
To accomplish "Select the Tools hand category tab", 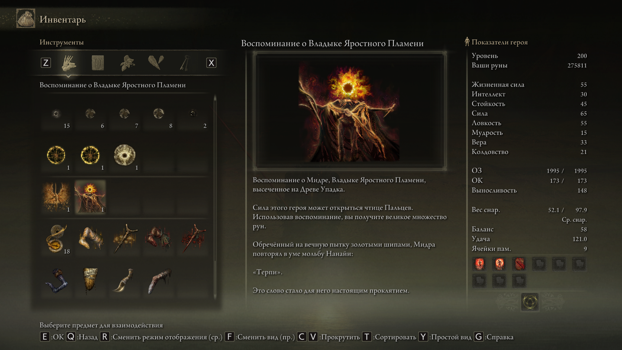I will coord(69,63).
